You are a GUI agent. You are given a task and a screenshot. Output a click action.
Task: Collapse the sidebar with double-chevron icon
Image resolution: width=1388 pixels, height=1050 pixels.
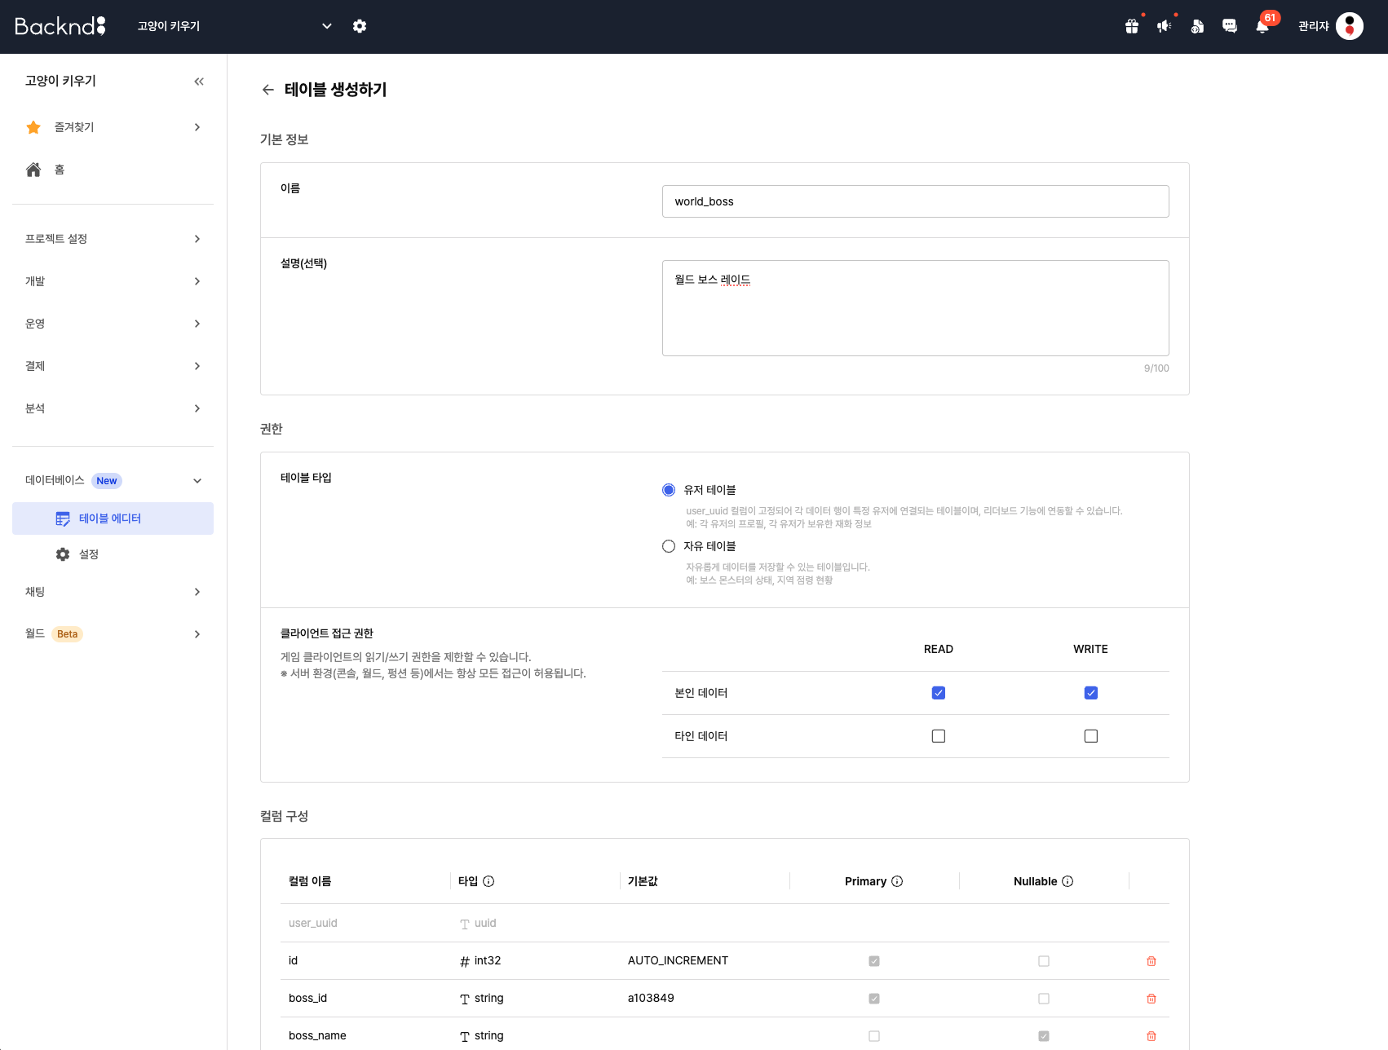[x=199, y=82]
